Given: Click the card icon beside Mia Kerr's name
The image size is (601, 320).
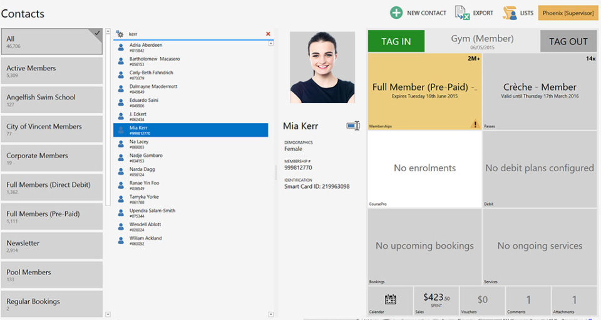Looking at the screenshot, I should pyautogui.click(x=353, y=126).
